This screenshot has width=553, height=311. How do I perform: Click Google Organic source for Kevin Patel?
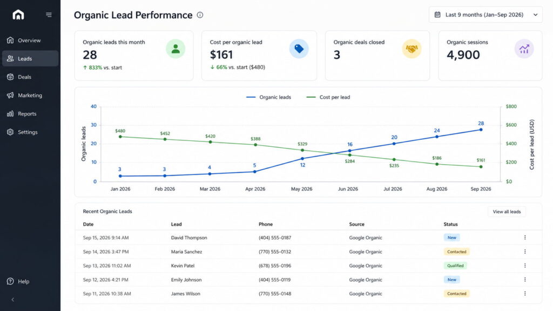(x=366, y=266)
